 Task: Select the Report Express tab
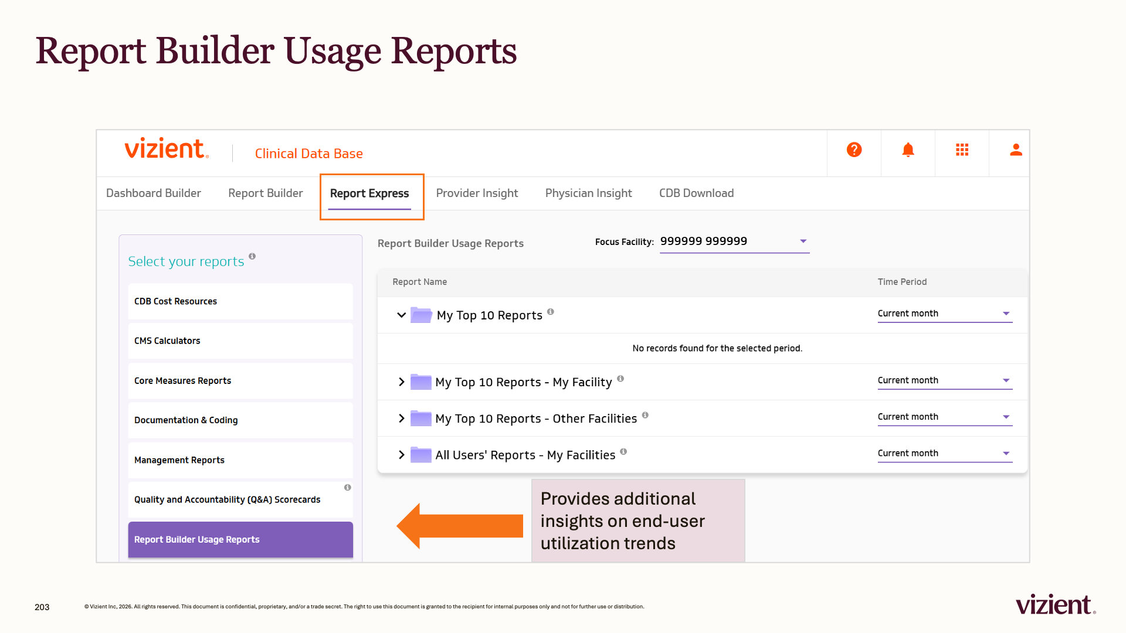tap(369, 193)
